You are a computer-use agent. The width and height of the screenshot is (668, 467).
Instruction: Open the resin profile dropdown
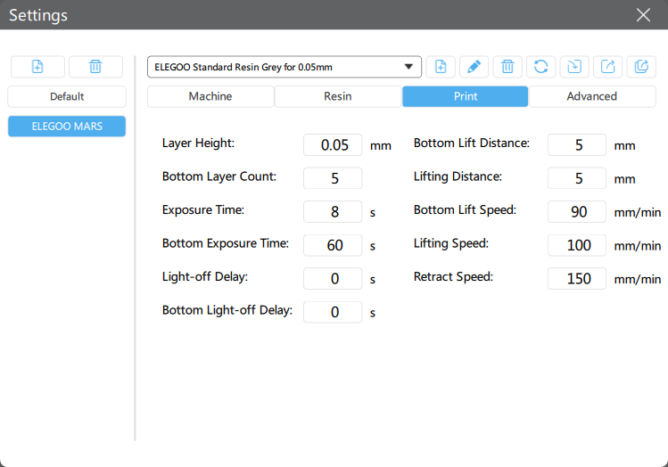coord(285,67)
